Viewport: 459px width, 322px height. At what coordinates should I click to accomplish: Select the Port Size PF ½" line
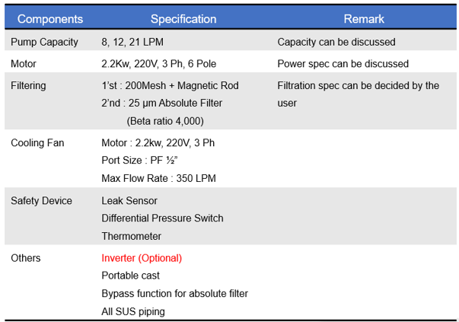139,161
